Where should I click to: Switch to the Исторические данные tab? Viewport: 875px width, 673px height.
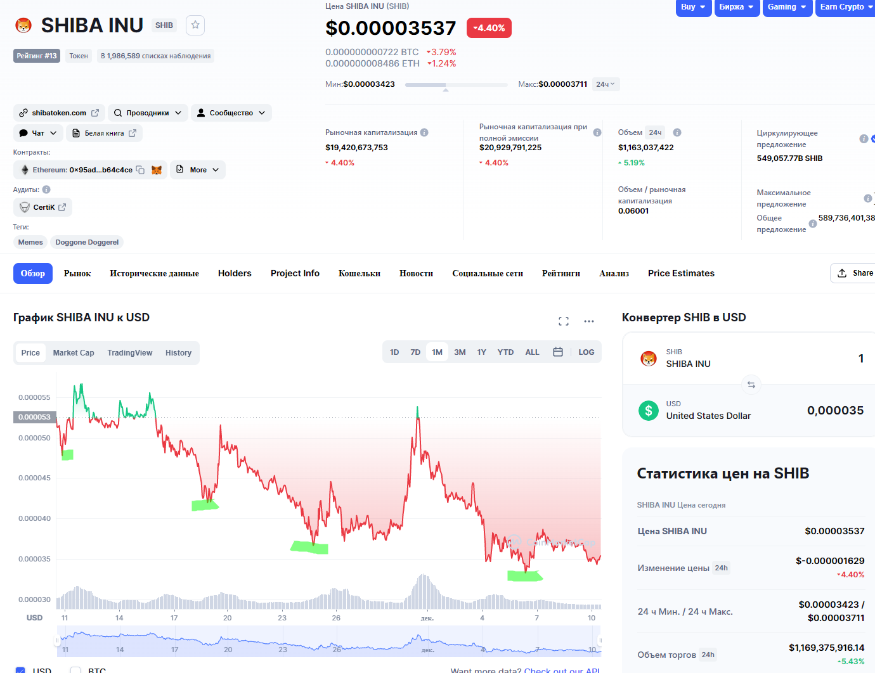click(x=154, y=273)
